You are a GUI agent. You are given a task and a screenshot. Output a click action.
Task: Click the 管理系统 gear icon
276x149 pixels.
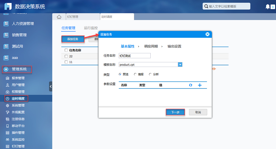coord(6,69)
